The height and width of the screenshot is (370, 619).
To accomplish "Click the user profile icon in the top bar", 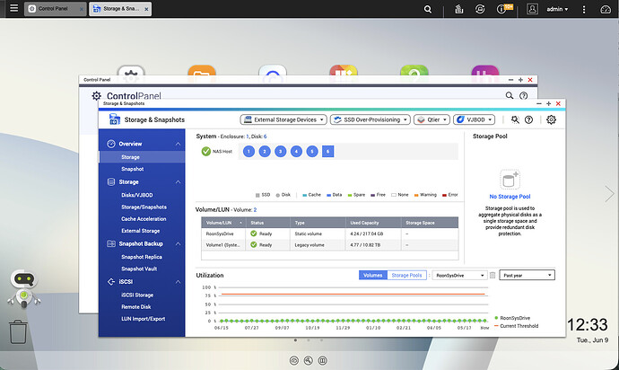I will click(x=532, y=9).
